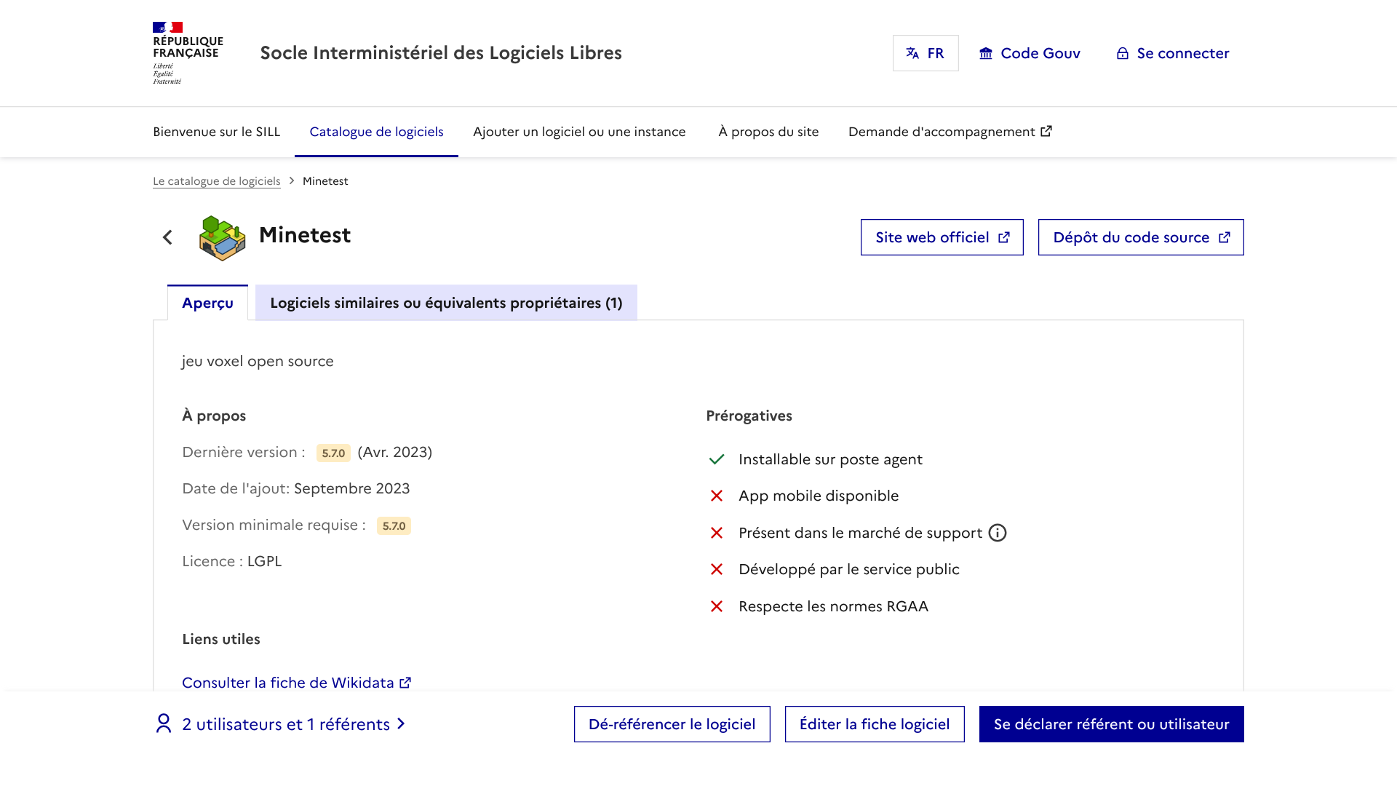Click the Prérogatives heading

tap(749, 416)
